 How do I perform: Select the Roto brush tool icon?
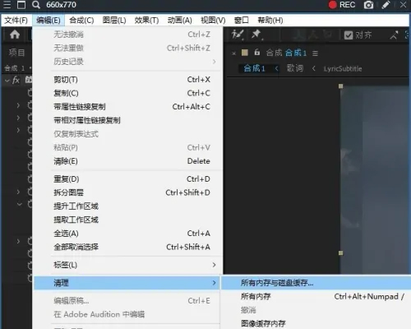(238, 35)
